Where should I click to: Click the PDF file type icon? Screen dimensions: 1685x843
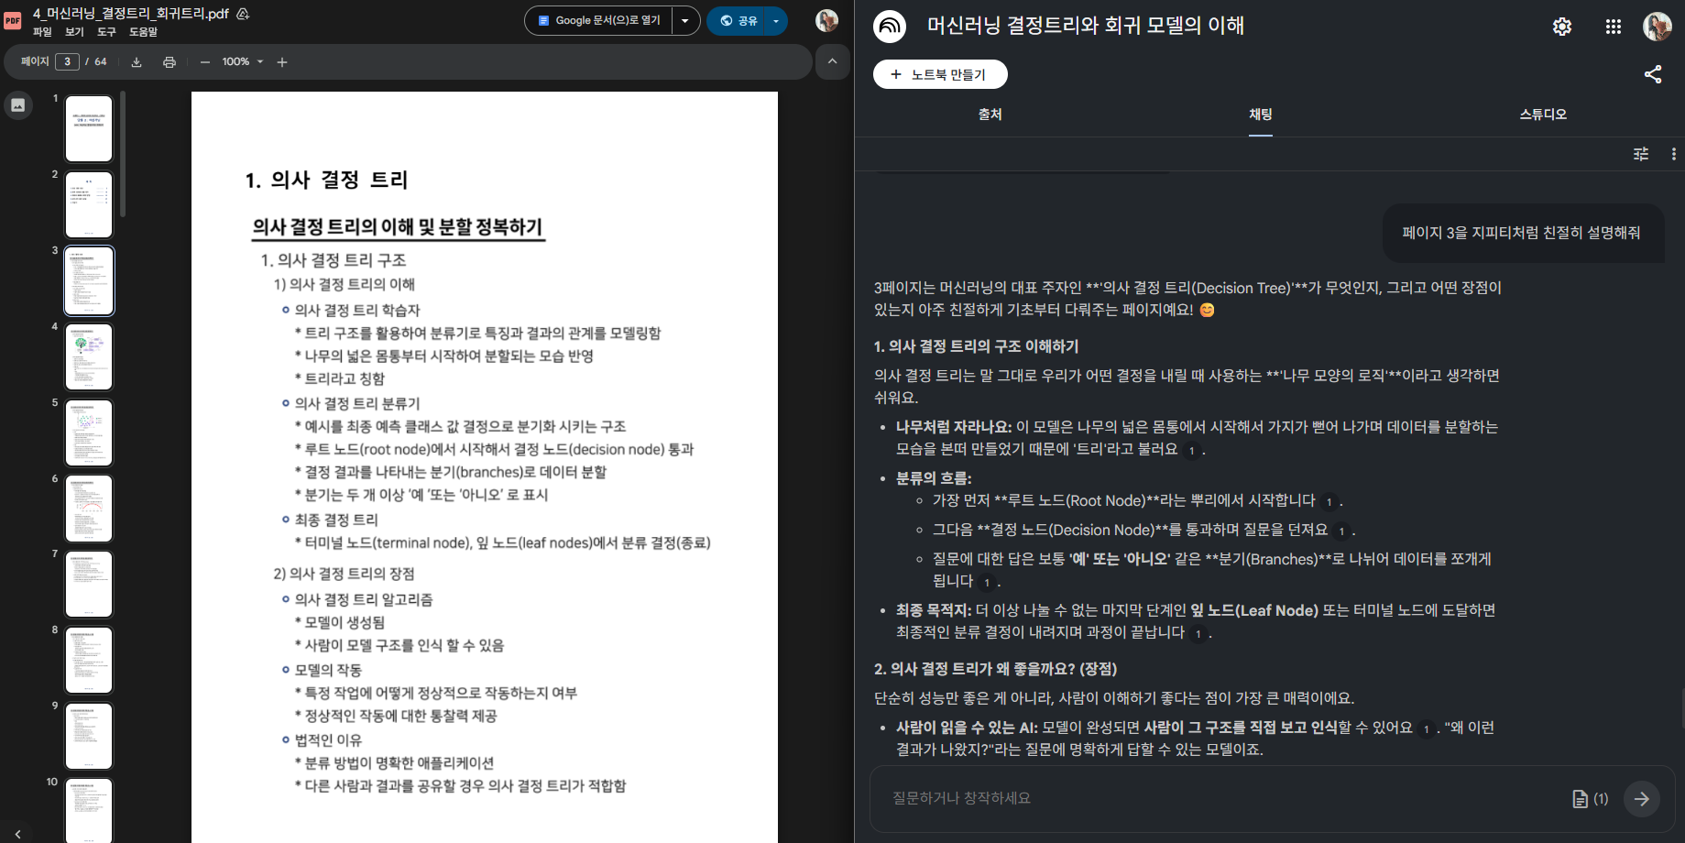pos(13,20)
